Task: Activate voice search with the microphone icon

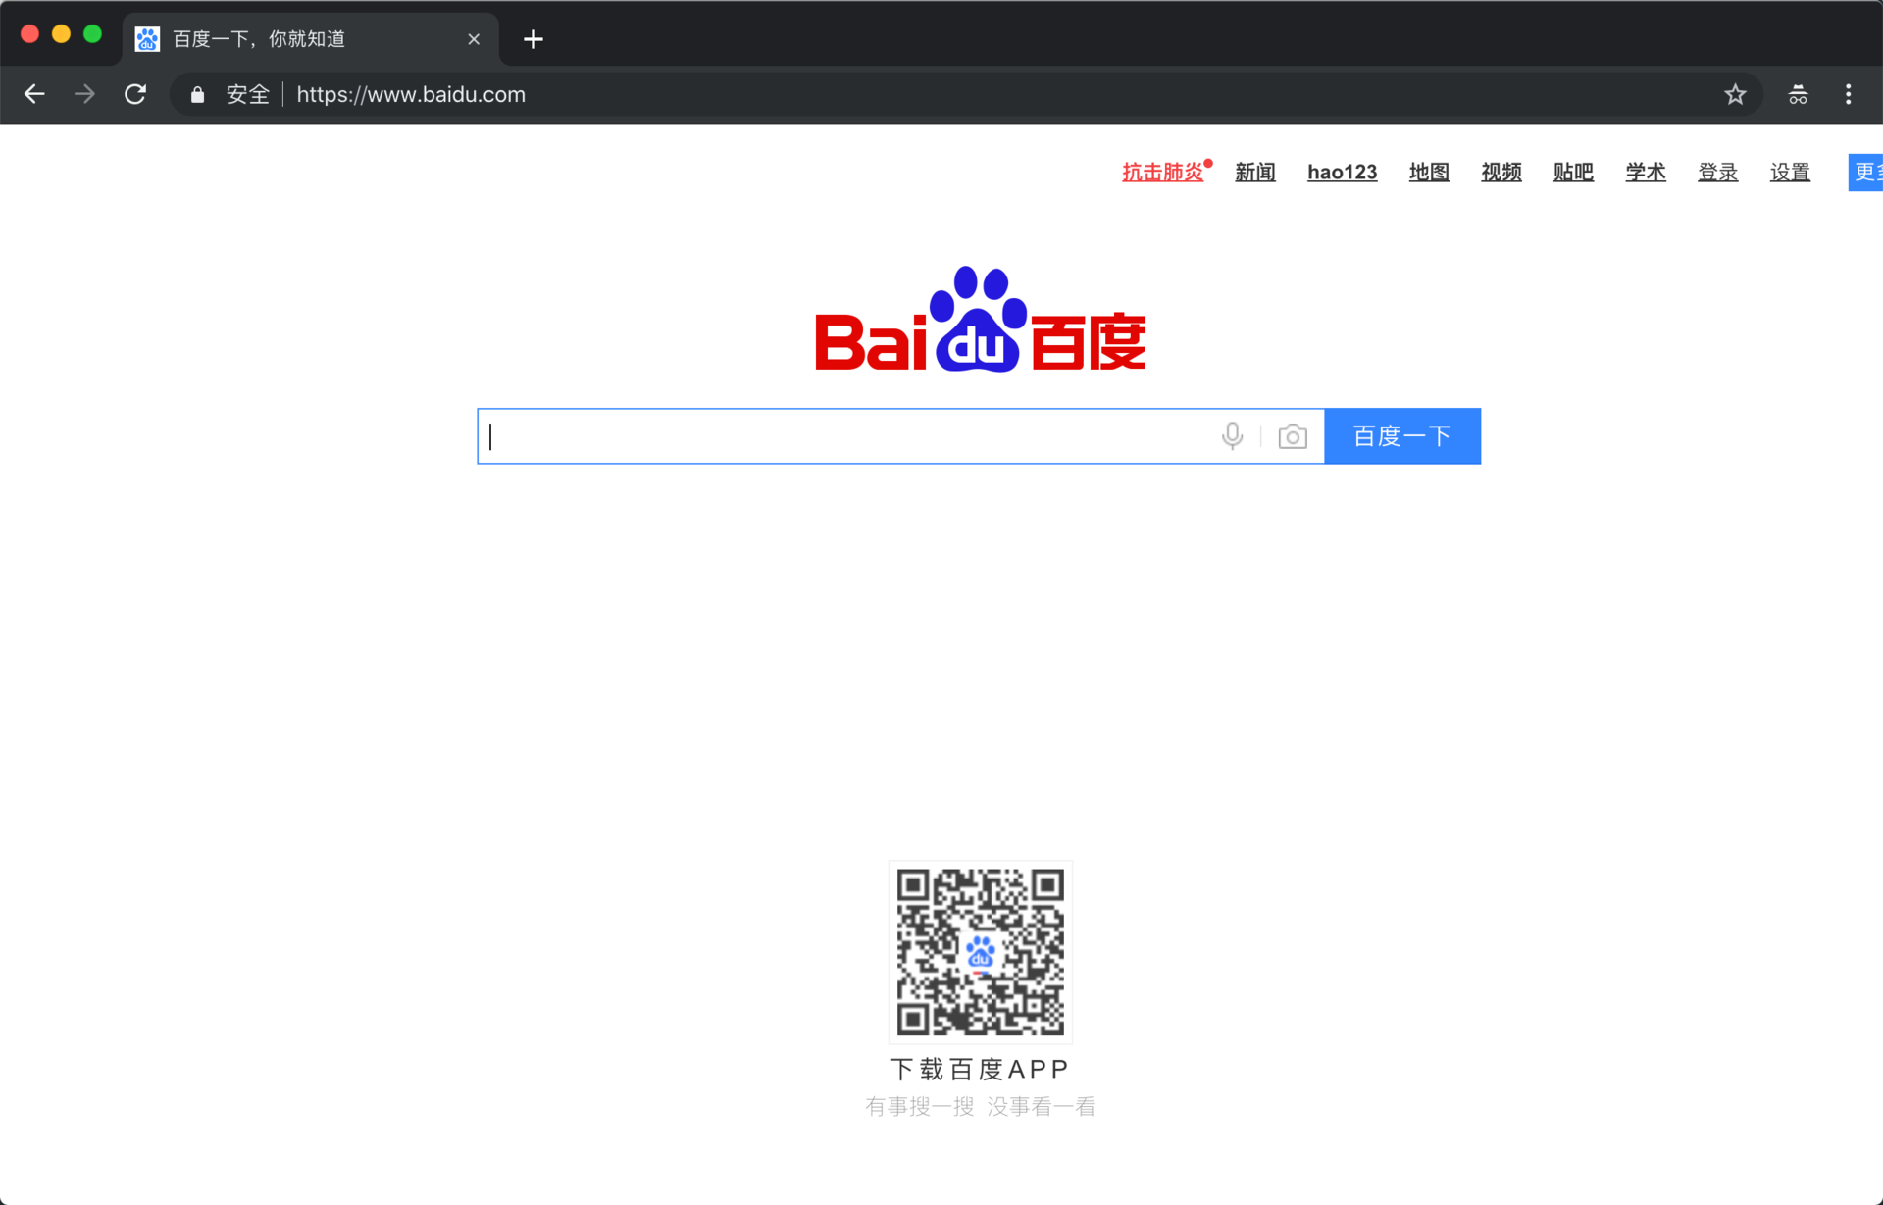Action: click(1231, 435)
